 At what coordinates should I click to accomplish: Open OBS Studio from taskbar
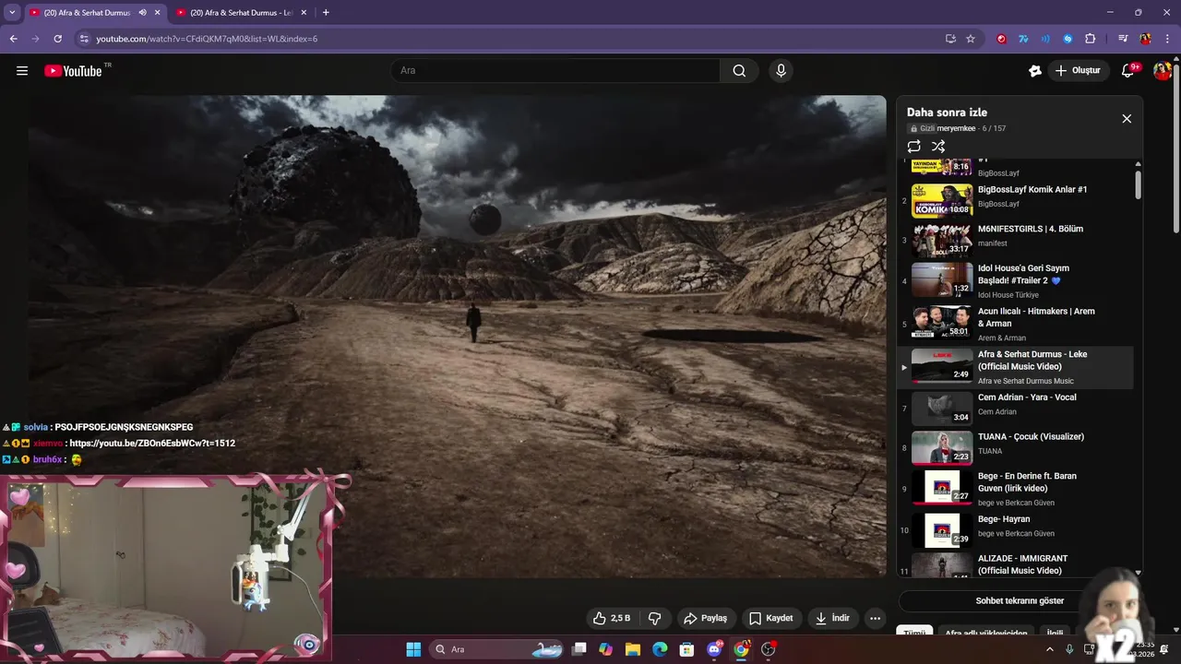coord(768,649)
